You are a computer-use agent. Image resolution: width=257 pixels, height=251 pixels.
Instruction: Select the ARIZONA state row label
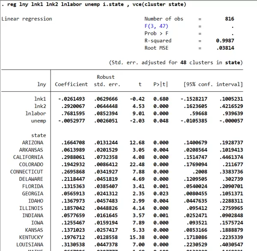pyautogui.click(x=33, y=143)
